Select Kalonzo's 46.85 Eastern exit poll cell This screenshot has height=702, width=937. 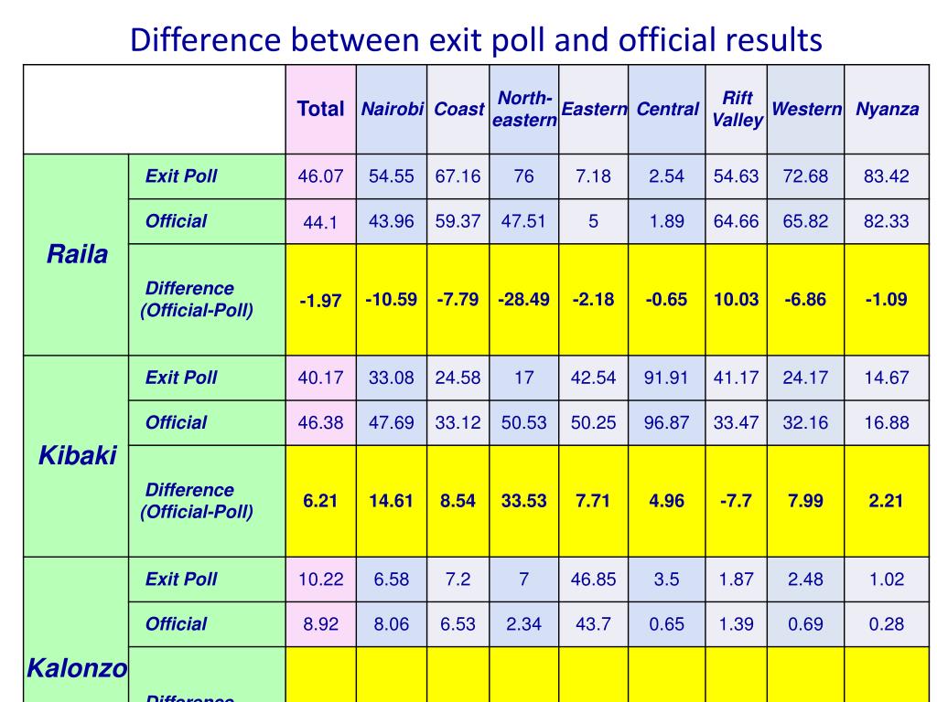tap(593, 579)
